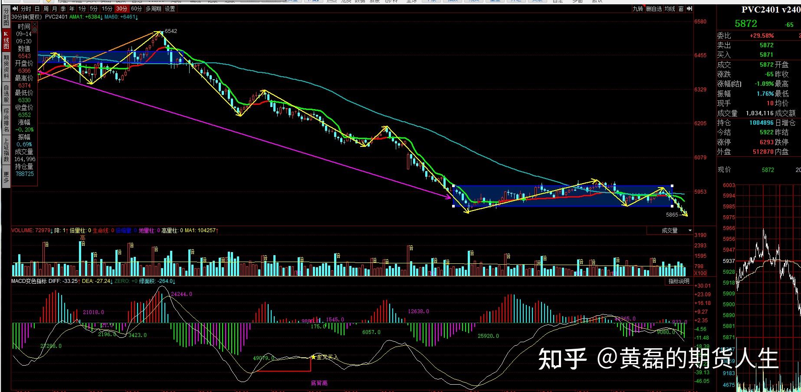Click 删自选 remove favorite button
801x392 pixels.
point(654,9)
